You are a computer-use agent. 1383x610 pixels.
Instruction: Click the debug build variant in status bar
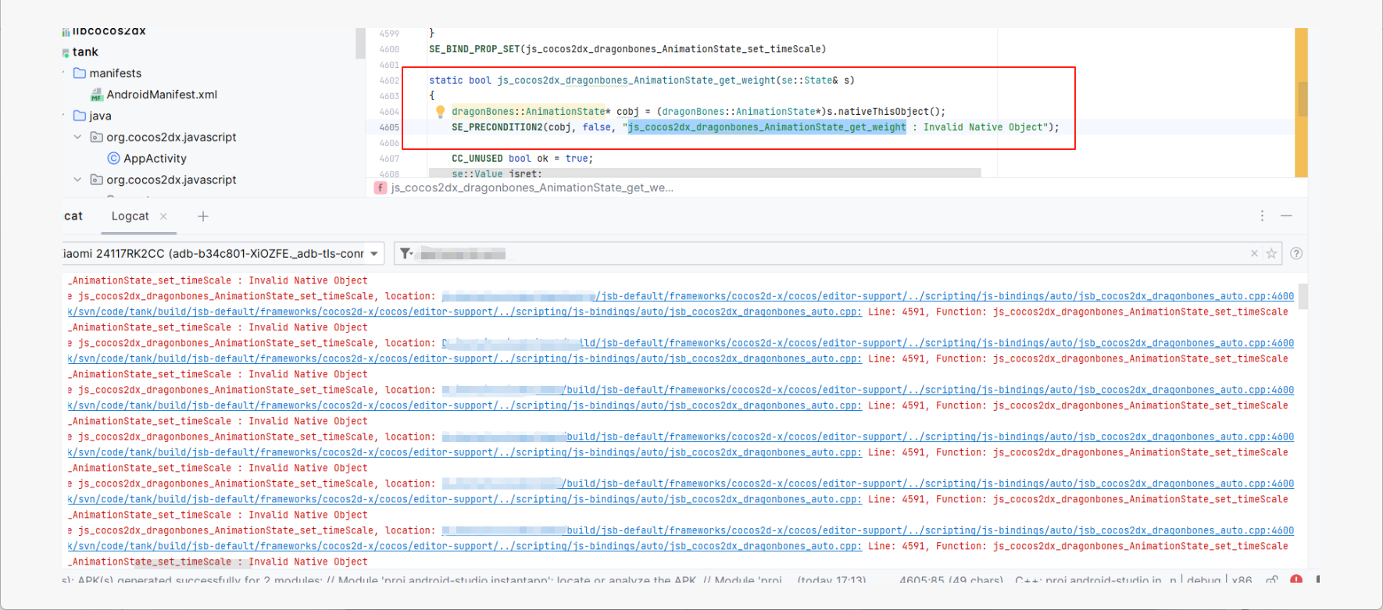[1203, 580]
